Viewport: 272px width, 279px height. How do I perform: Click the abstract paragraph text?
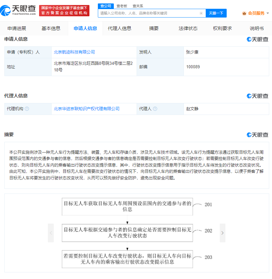(x=136, y=165)
